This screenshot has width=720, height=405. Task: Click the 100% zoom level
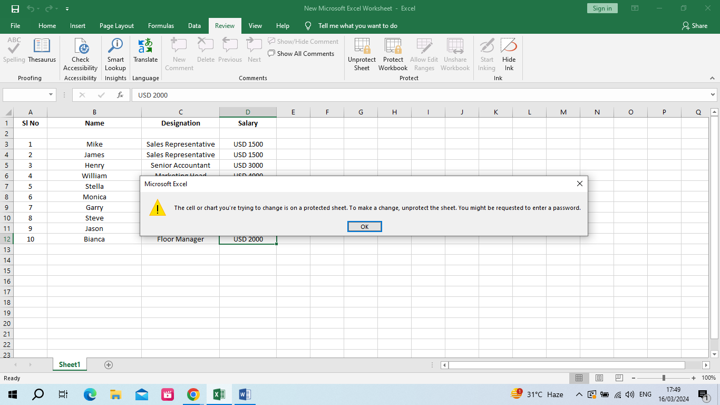click(x=708, y=378)
